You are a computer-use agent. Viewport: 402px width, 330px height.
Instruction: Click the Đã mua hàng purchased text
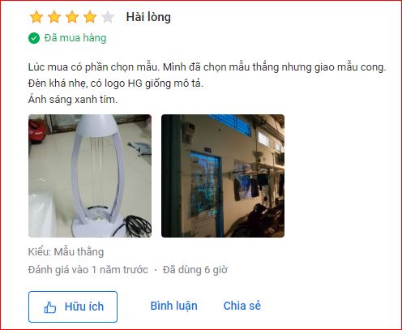(75, 38)
